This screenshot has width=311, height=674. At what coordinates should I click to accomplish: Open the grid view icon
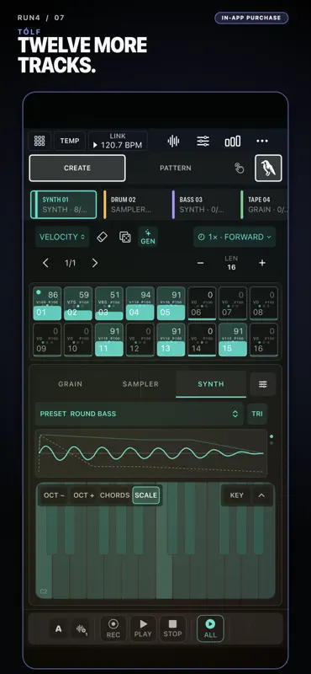pos(40,141)
